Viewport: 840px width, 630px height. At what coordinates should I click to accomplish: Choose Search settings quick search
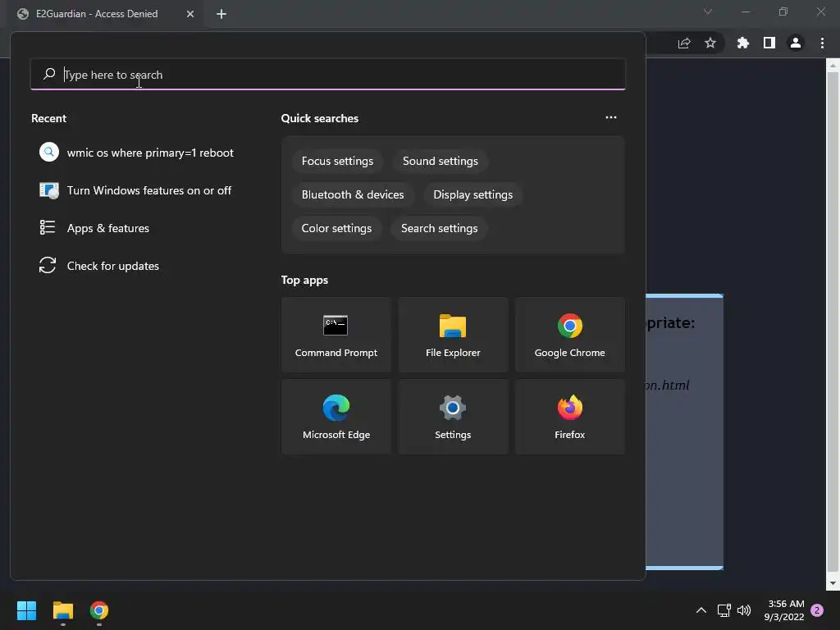click(x=440, y=229)
